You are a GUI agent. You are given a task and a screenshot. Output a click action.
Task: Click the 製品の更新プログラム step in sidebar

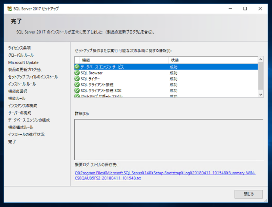pyautogui.click(x=25, y=70)
